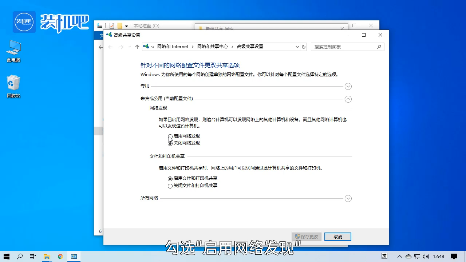Navigate to 网络和 Internet breadcrumb item
The image size is (466, 262).
(x=173, y=47)
